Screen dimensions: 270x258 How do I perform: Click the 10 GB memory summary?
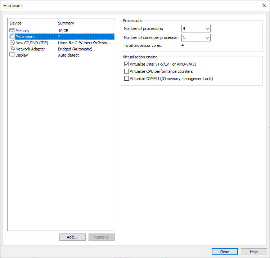click(63, 31)
